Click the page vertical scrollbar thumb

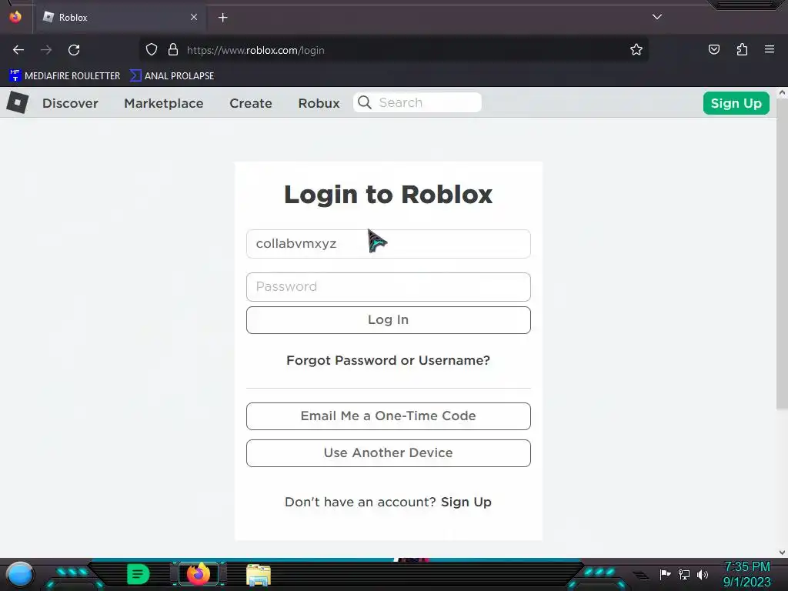782,254
